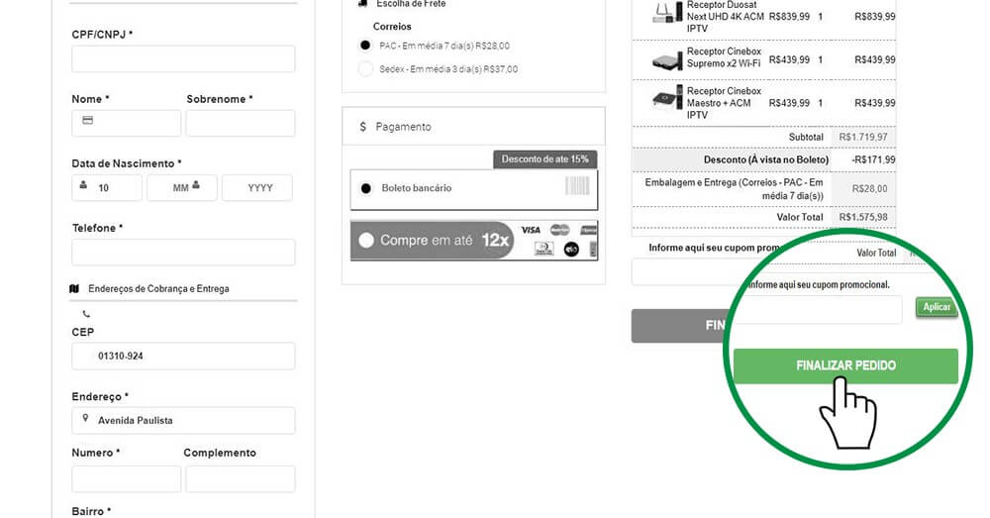Click the Sobrenome text field
990x518 pixels.
[240, 123]
